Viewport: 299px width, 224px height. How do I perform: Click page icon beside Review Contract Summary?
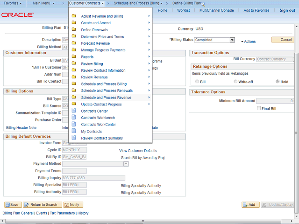[74, 138]
